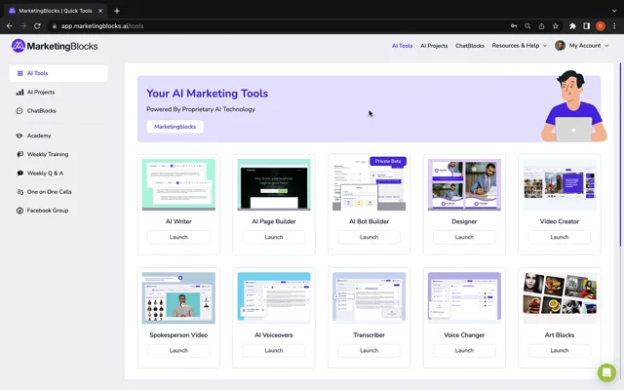Bookmark this page with star icon

[556, 26]
